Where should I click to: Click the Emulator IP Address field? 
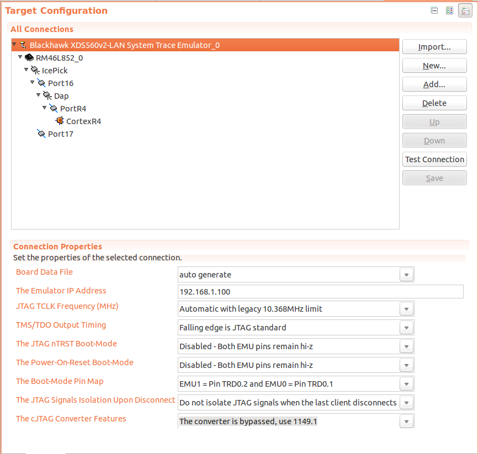[x=320, y=292]
